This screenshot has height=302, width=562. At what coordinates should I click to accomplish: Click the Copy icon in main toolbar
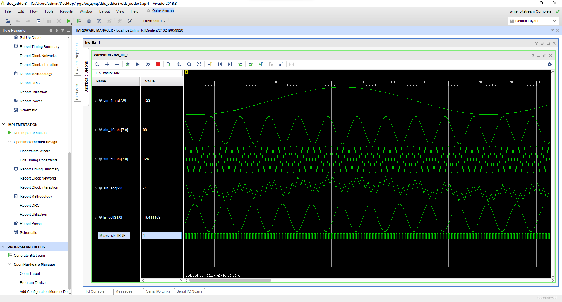tap(38, 21)
